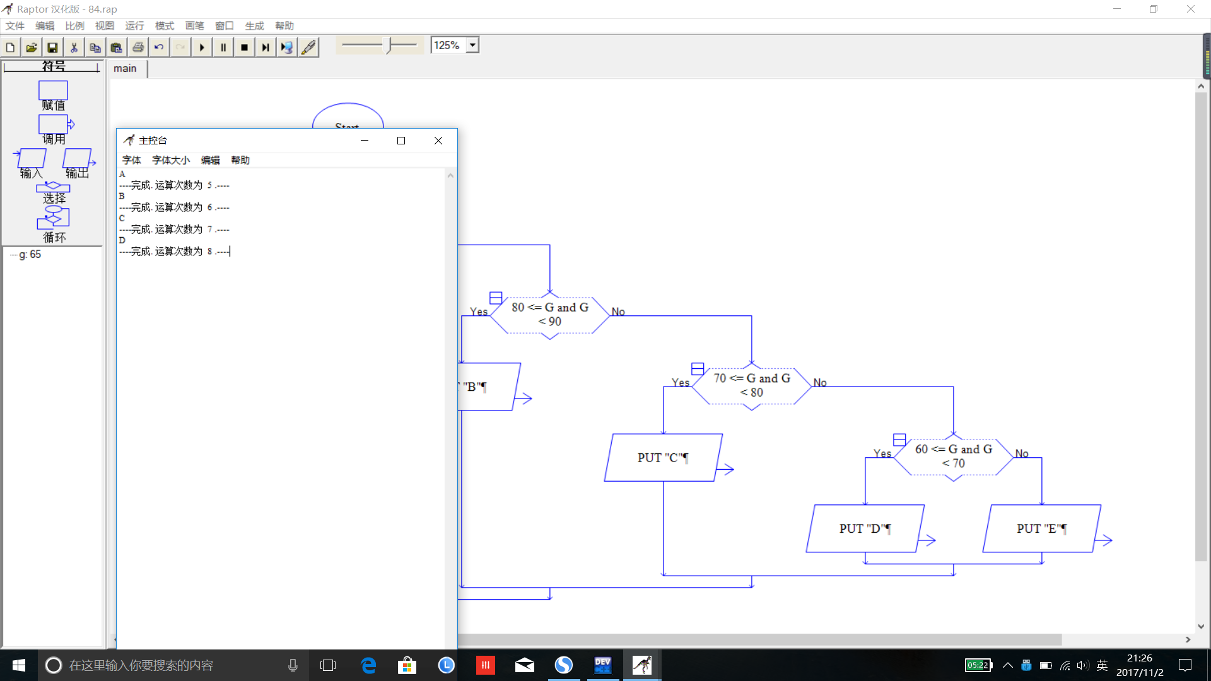Click the g: 65 variable entry
Viewport: 1211px width, 681px height.
coord(30,254)
